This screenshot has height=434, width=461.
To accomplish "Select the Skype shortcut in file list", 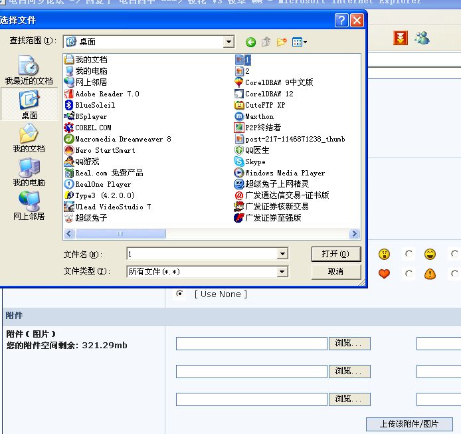I will click(x=254, y=162).
